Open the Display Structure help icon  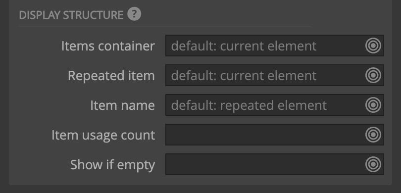[x=134, y=14]
